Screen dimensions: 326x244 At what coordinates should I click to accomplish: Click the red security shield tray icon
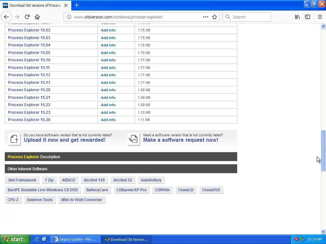(296, 239)
